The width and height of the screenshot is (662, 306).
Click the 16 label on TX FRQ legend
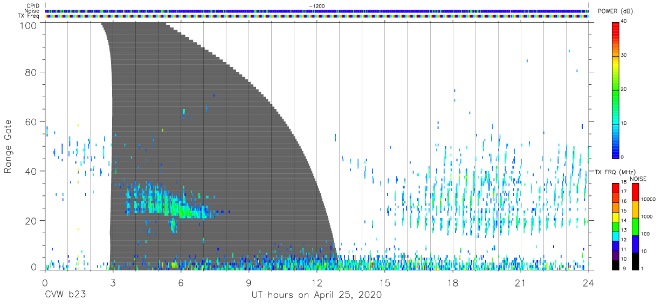click(x=624, y=201)
